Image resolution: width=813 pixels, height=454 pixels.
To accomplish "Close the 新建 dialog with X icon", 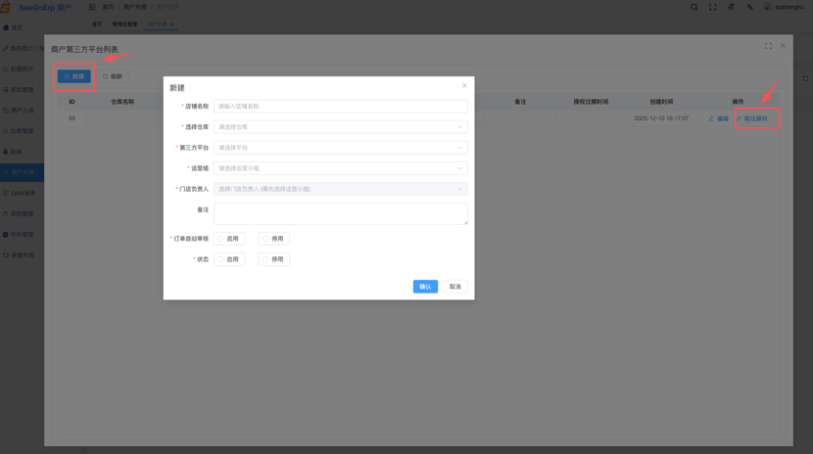I will 464,86.
